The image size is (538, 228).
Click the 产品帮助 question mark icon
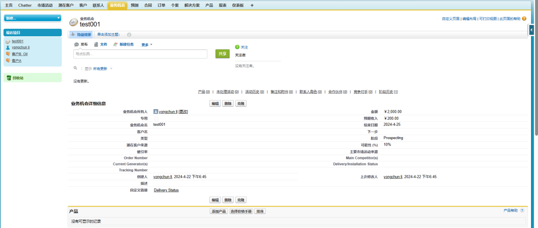click(x=522, y=211)
